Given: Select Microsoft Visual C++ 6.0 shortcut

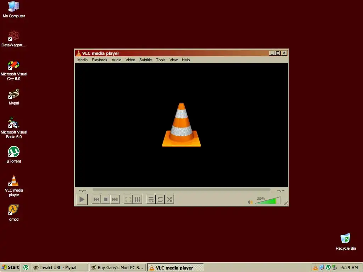Looking at the screenshot, I should pyautogui.click(x=14, y=71).
